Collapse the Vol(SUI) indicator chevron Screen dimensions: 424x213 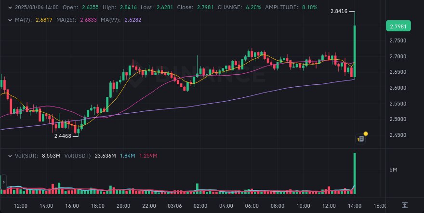[x=10, y=156]
